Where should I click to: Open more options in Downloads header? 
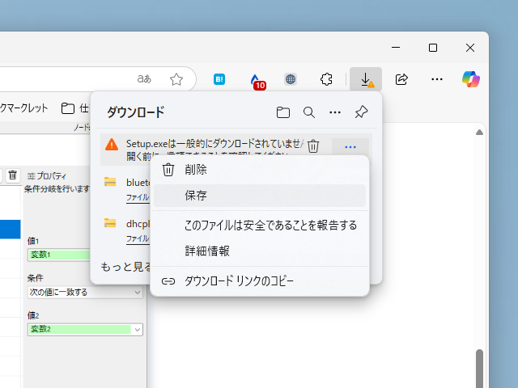(335, 112)
